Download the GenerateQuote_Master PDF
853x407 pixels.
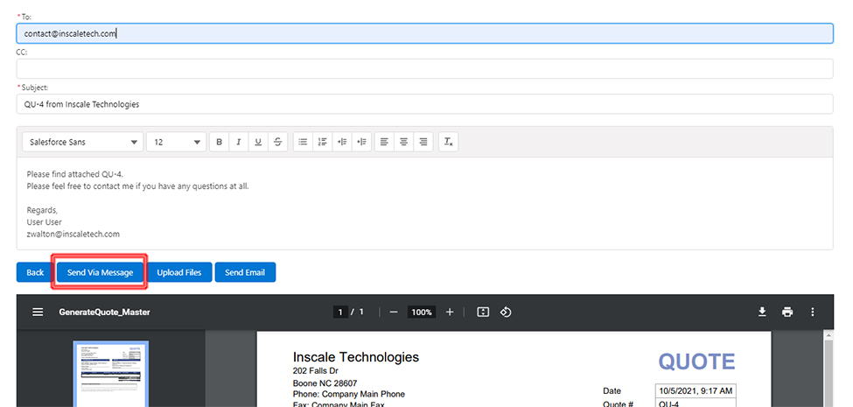[762, 312]
